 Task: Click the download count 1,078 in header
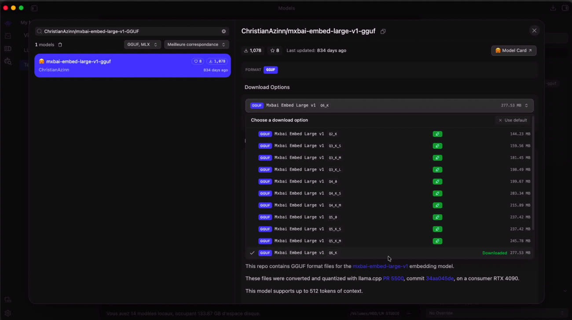[x=253, y=51]
